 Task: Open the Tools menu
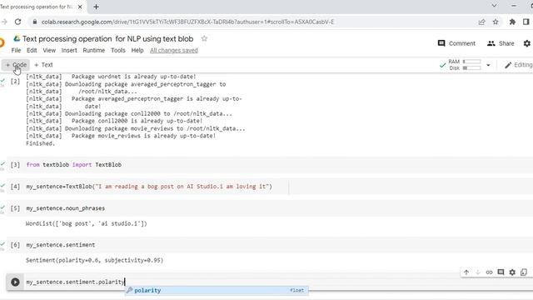coord(118,50)
